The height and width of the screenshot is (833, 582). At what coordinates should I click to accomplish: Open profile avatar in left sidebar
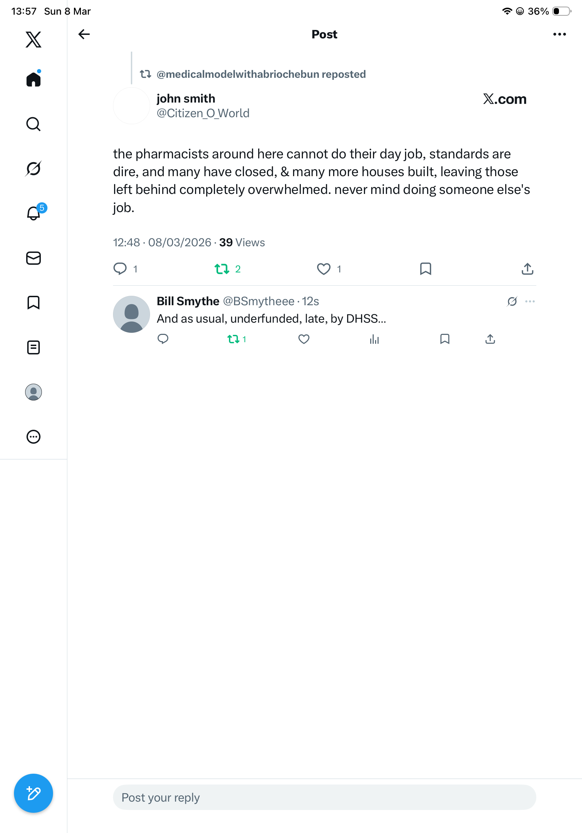pos(33,392)
